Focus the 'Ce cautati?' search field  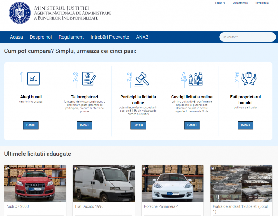click(248, 37)
